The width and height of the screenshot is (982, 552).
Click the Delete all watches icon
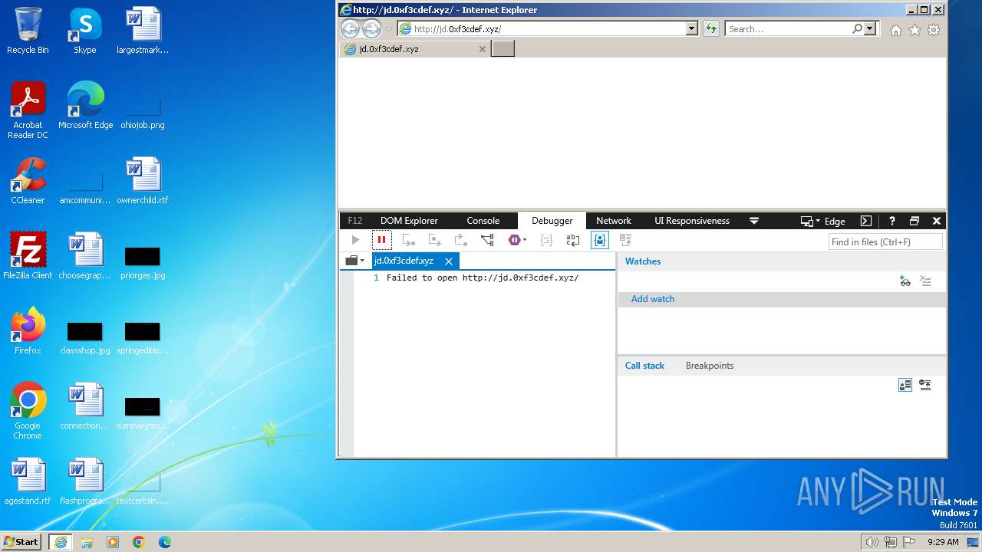[x=925, y=281]
